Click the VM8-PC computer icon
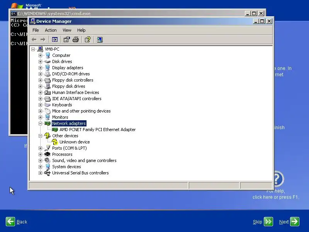Screen dimensions: 309x232 click(x=40, y=49)
